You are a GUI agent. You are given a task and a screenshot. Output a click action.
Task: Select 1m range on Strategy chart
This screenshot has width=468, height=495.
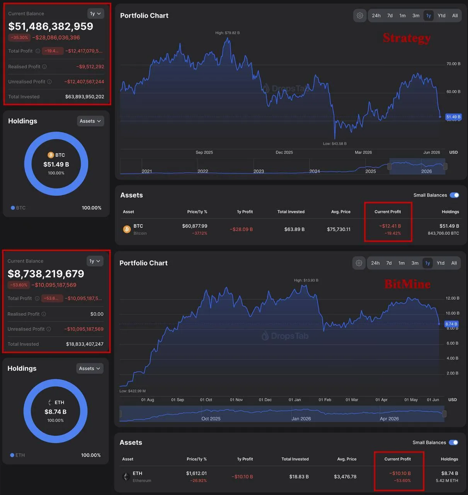tap(403, 15)
